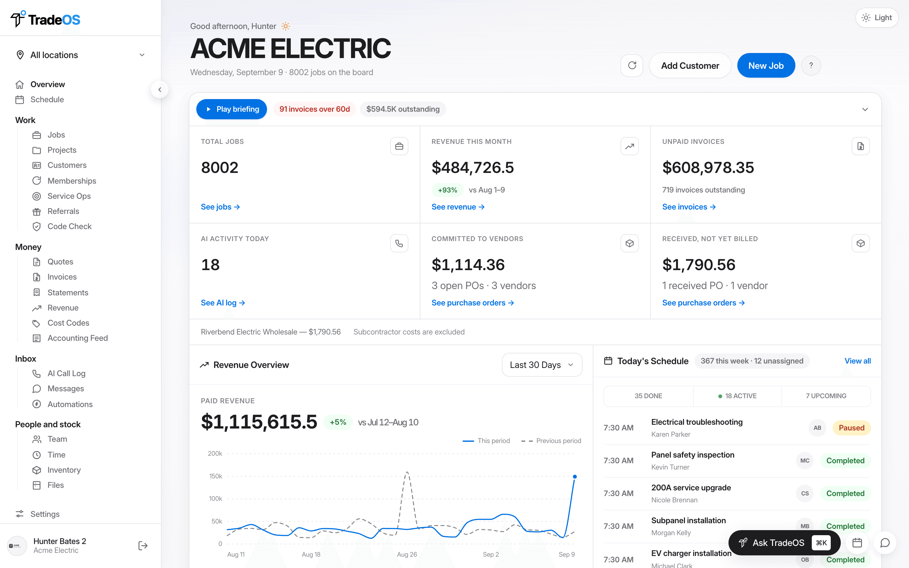The width and height of the screenshot is (909, 568).
Task: Open Messages in the sidebar
Action: [58, 389]
